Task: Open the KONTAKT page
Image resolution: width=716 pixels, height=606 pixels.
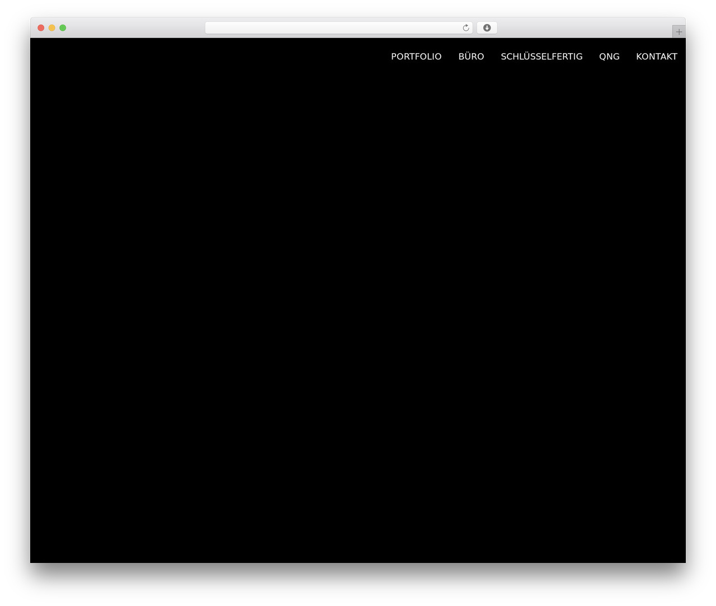Action: 657,56
